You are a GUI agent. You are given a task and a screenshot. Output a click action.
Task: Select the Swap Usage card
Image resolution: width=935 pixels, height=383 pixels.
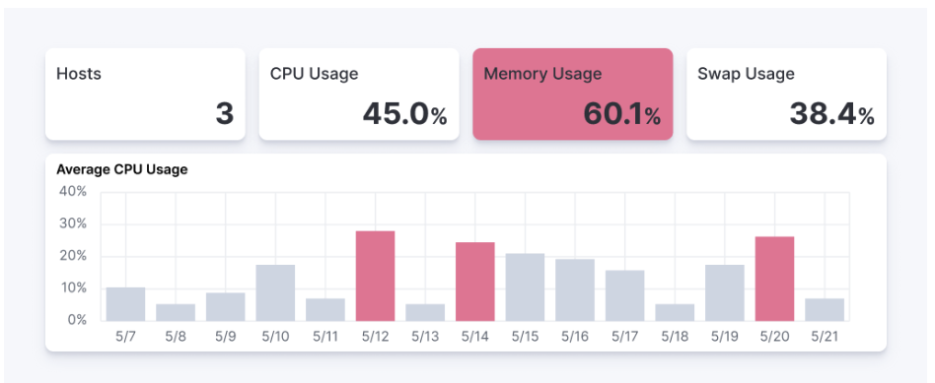pos(786,95)
